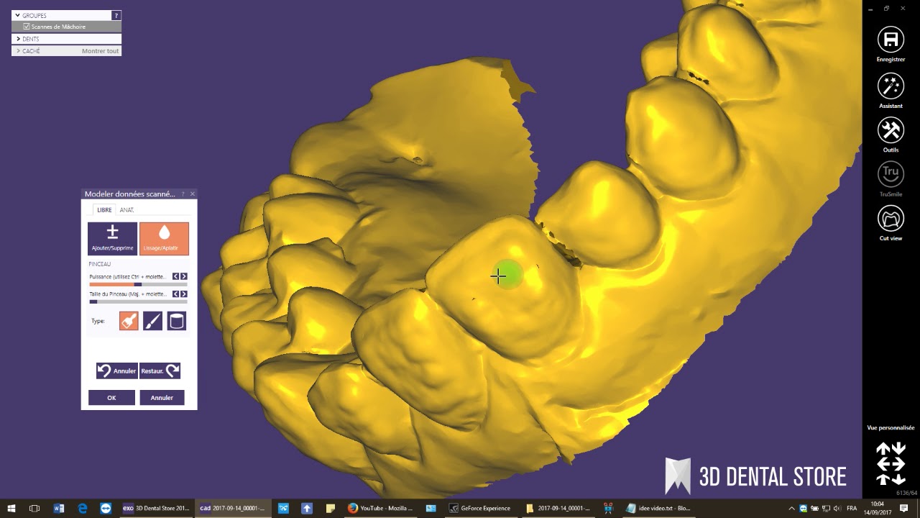Screen dimensions: 920x518
Task: Open volume control in system tray
Action: (837, 508)
